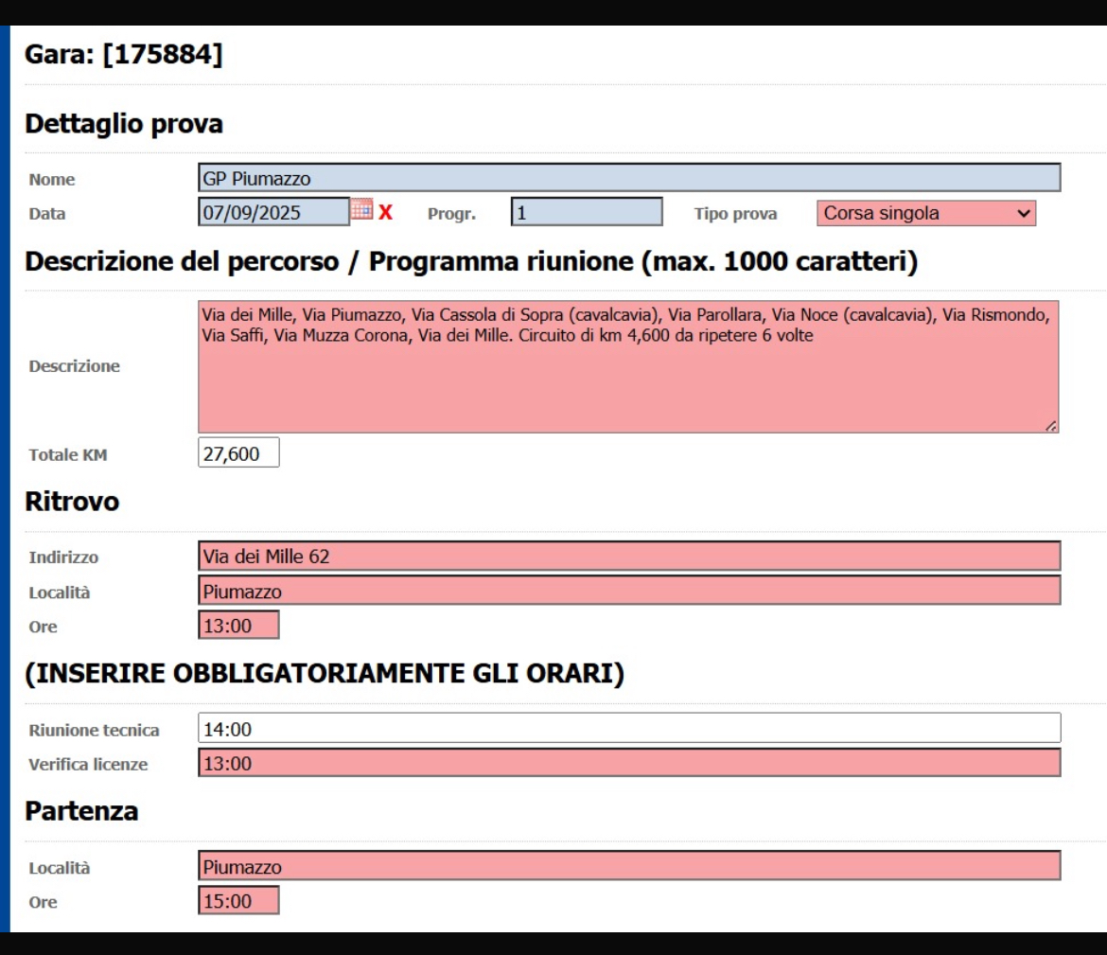
Task: Click the Nome field containing GP Piumazzo
Action: pyautogui.click(x=629, y=178)
